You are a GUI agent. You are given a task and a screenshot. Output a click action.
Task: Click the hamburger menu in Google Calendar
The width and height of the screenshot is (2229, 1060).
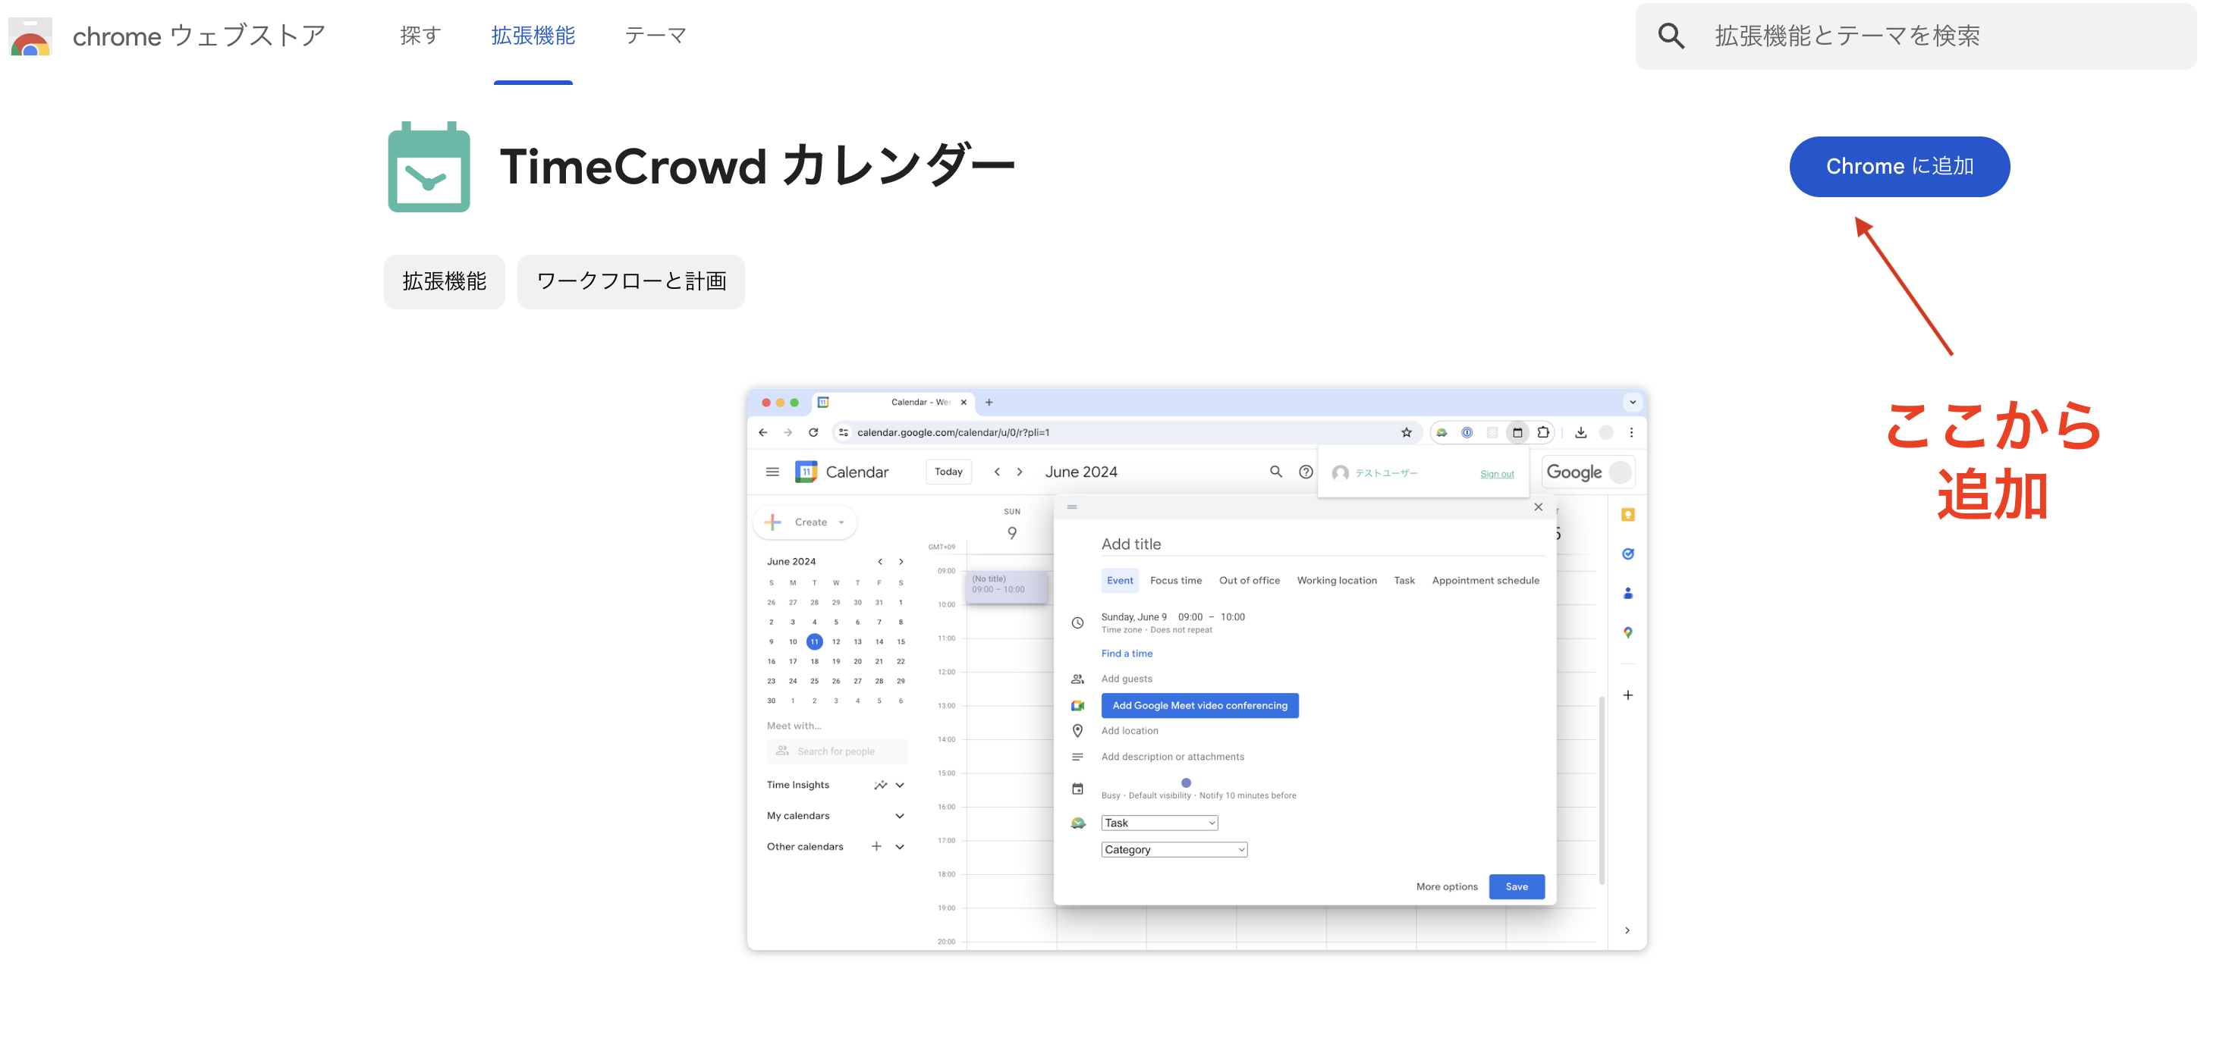click(x=772, y=471)
